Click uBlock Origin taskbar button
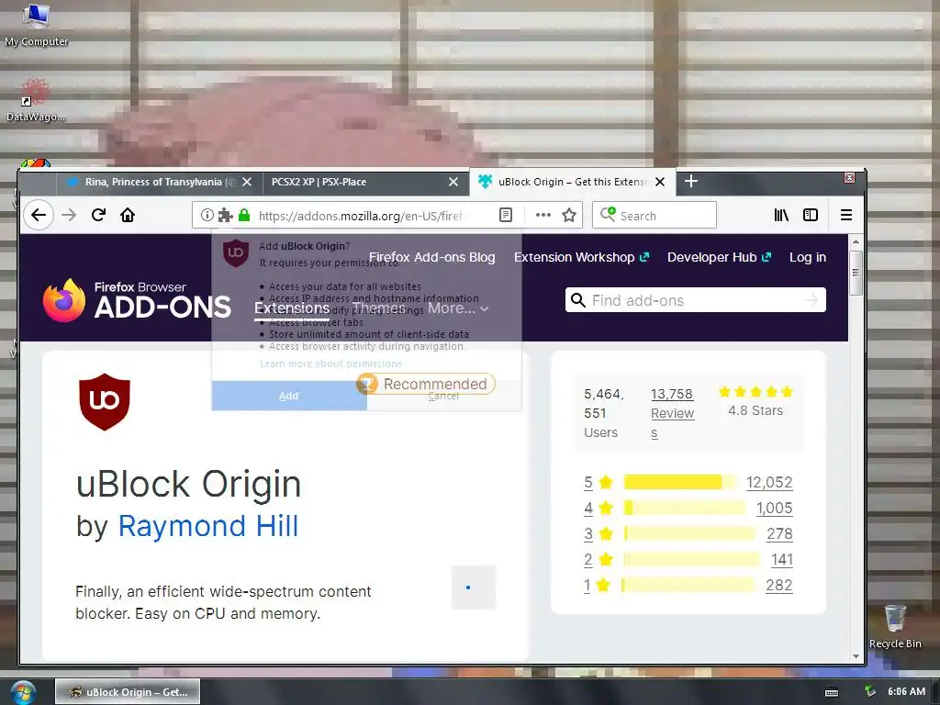Image resolution: width=940 pixels, height=705 pixels. (128, 692)
